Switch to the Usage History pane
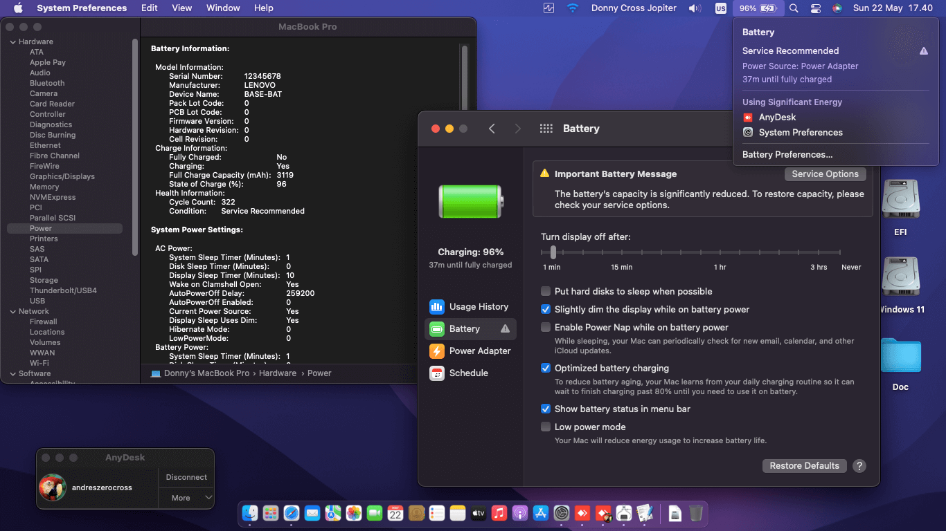946x531 pixels. pos(470,307)
